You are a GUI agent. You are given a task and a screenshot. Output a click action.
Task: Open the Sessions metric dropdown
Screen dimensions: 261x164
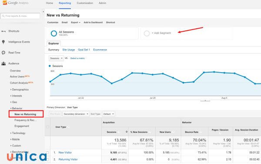[x=56, y=58]
